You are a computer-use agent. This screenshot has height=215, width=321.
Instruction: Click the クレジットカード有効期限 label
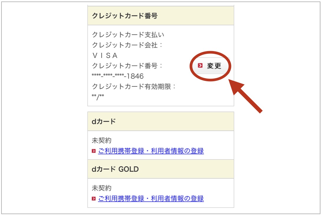click(133, 87)
